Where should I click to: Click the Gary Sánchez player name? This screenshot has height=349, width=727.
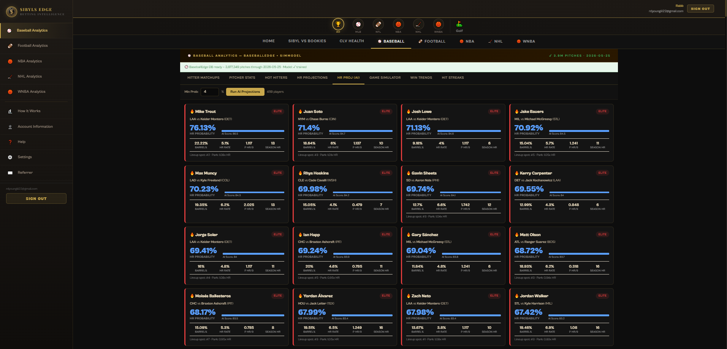[x=425, y=235]
